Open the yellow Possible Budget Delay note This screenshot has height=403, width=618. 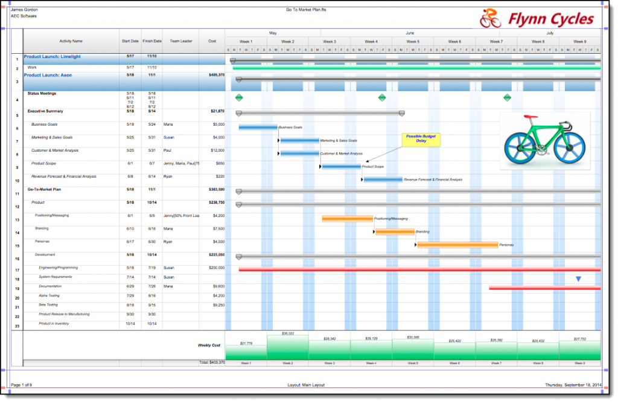[421, 139]
